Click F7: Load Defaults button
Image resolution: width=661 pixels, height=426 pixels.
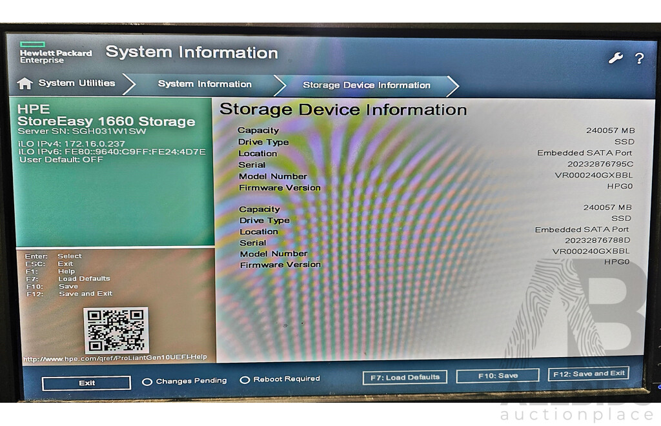click(x=405, y=377)
